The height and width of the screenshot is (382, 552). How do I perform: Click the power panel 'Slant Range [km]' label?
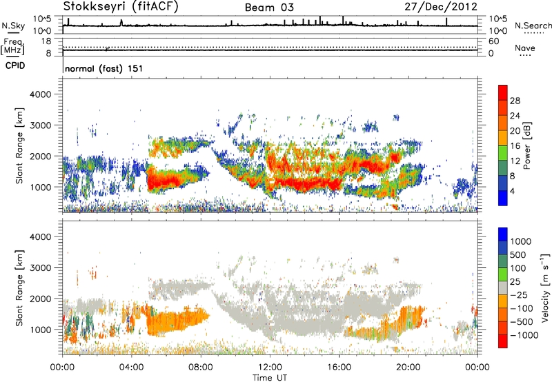click(x=19, y=145)
